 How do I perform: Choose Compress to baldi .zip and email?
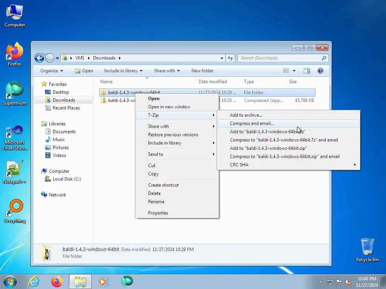(x=288, y=156)
